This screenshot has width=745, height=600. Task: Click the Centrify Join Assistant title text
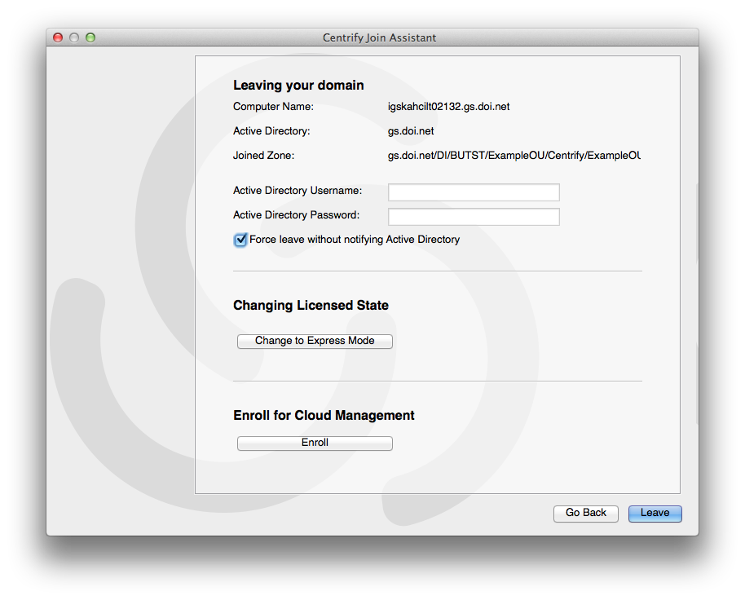[x=379, y=37]
